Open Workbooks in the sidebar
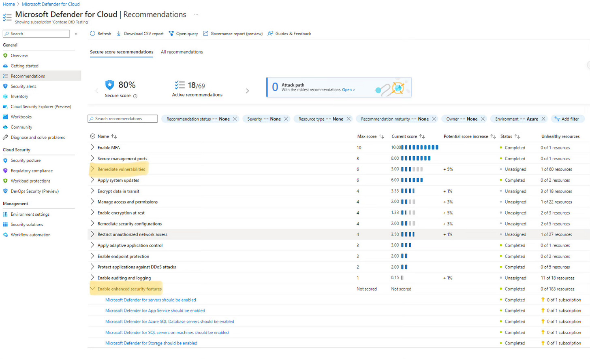 (21, 117)
